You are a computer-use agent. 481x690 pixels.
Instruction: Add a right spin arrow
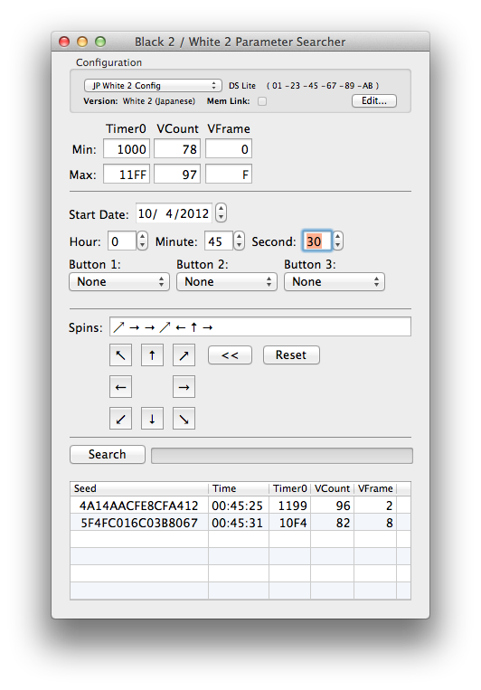tap(184, 387)
